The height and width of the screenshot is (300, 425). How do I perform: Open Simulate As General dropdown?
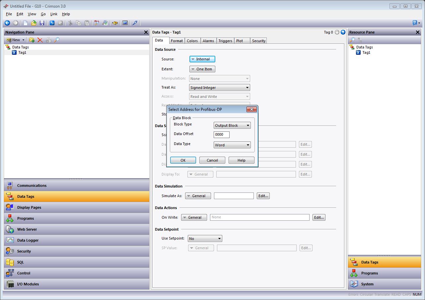point(198,196)
